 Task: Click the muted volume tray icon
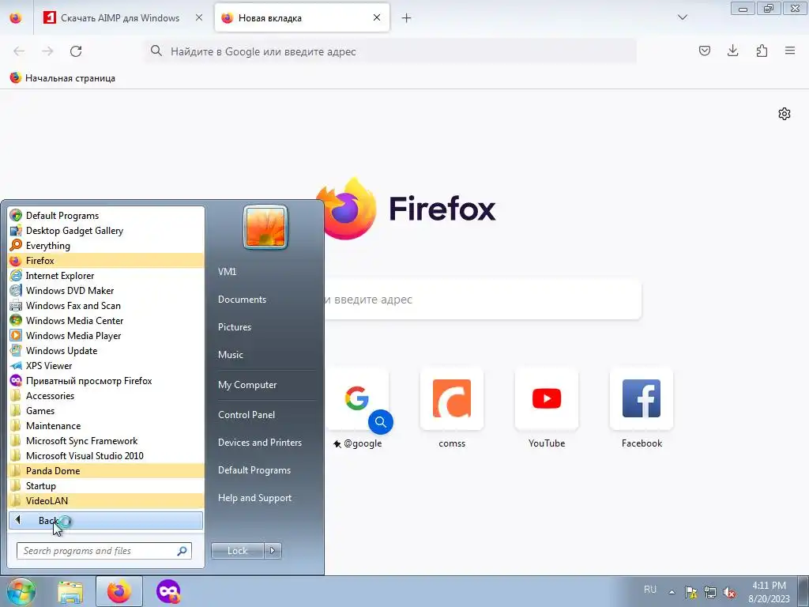coord(729,592)
